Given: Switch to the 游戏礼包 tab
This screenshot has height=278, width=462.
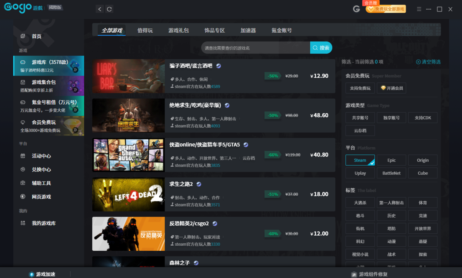Looking at the screenshot, I should (x=179, y=30).
